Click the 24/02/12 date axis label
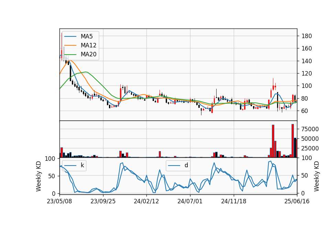The width and height of the screenshot is (330, 237). (x=146, y=201)
